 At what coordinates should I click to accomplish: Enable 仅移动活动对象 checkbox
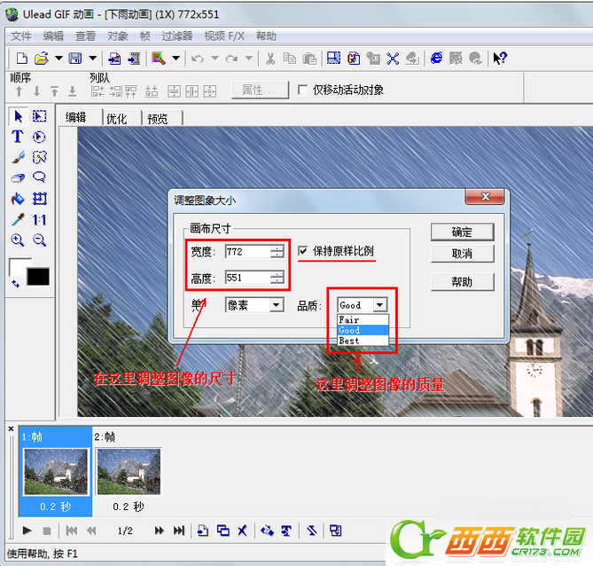point(302,90)
